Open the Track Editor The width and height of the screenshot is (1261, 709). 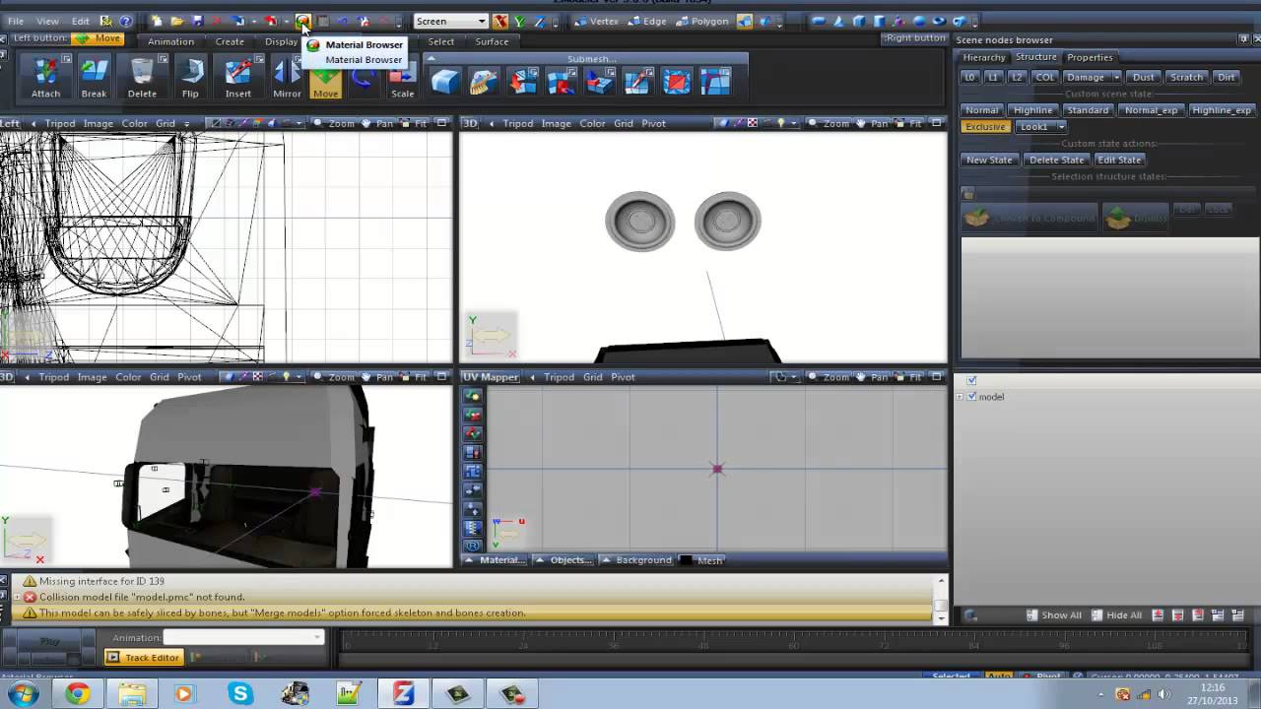(x=143, y=657)
